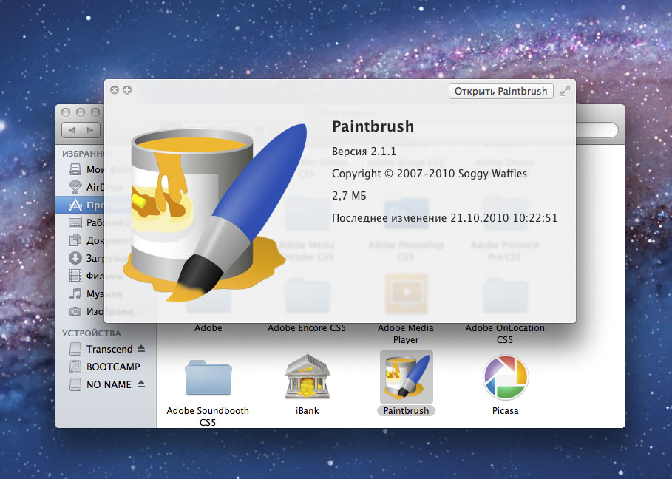This screenshot has height=479, width=672.
Task: Click the Music note sidebar icon
Action: tap(75, 293)
